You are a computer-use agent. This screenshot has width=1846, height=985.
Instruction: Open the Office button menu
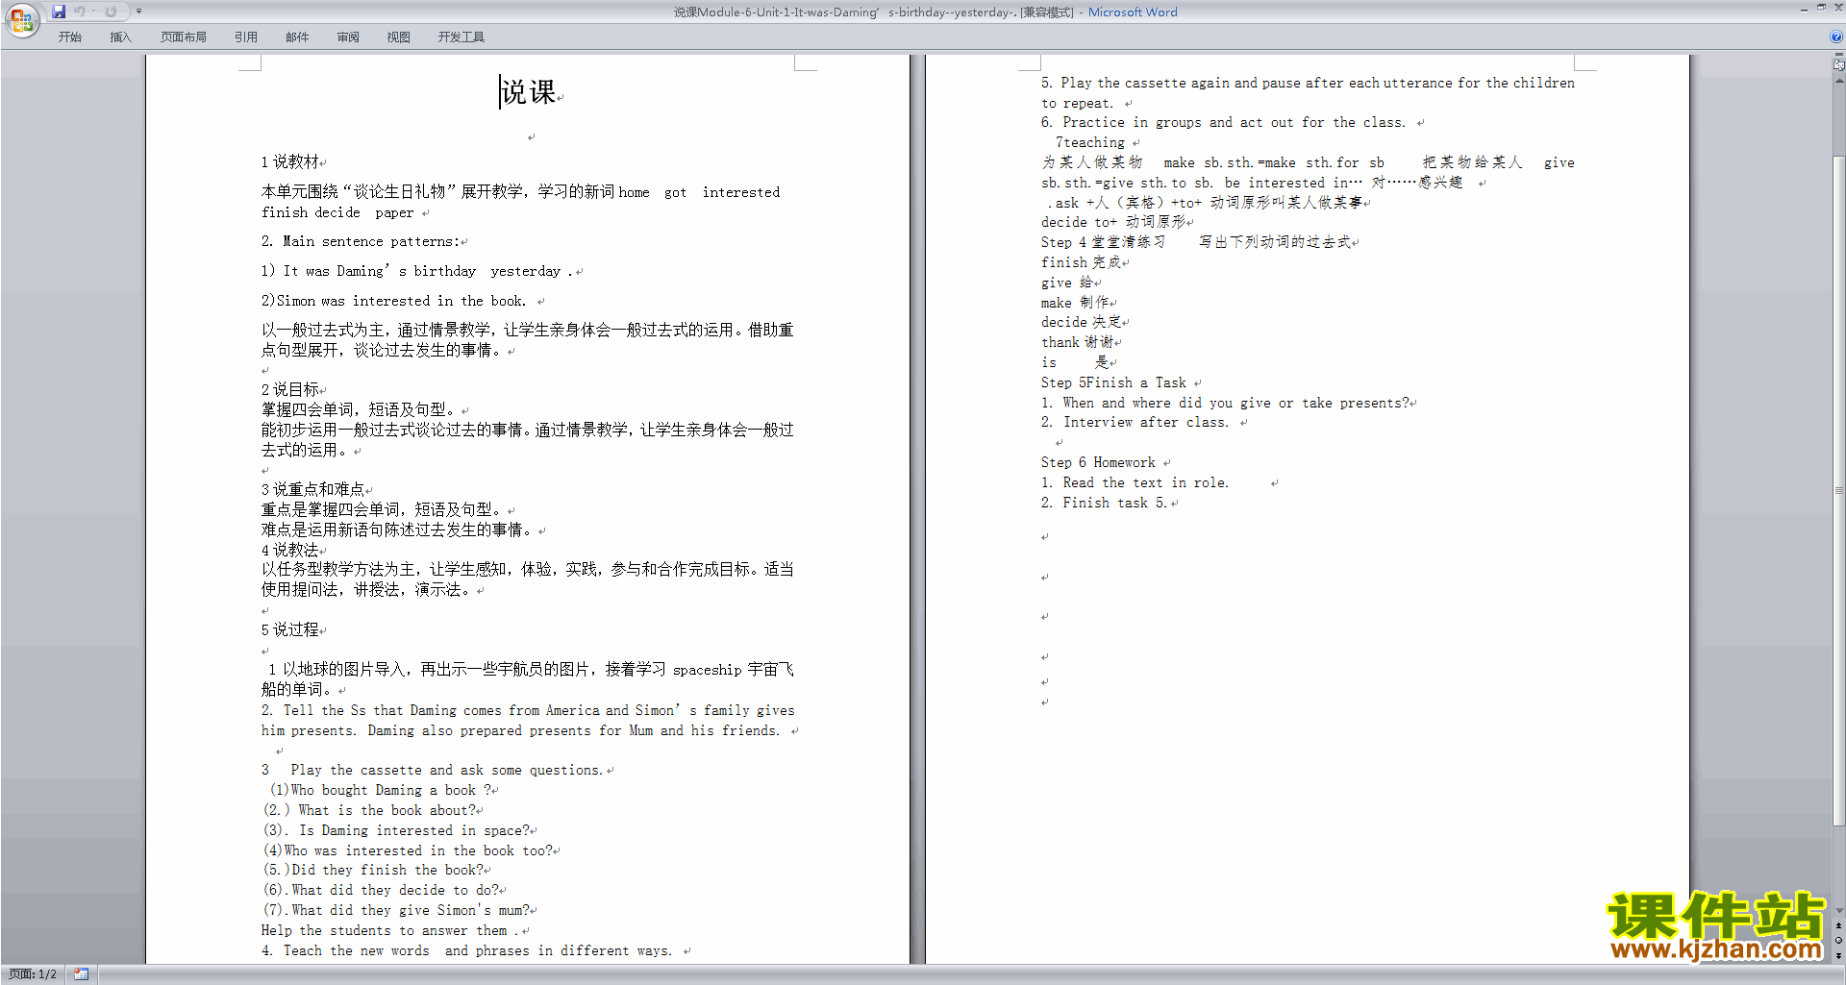click(x=21, y=19)
